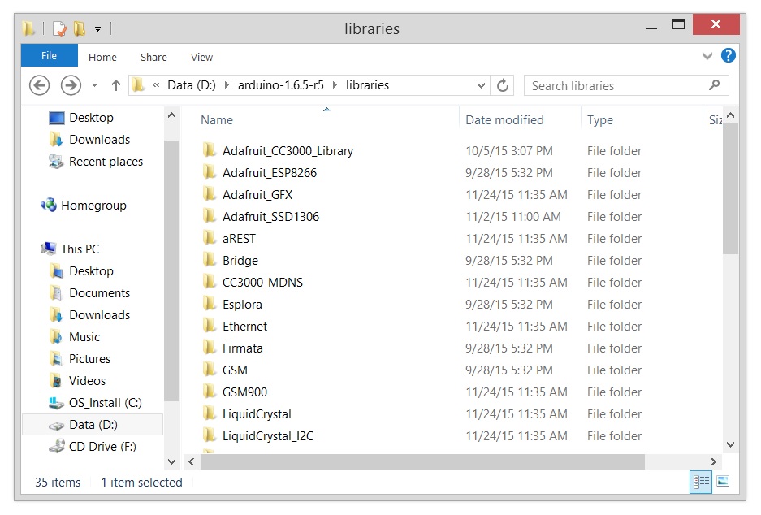Click the search magnifier icon

pyautogui.click(x=714, y=85)
